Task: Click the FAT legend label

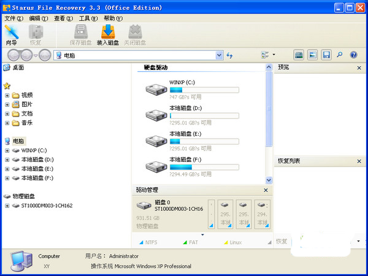Action: (x=193, y=242)
